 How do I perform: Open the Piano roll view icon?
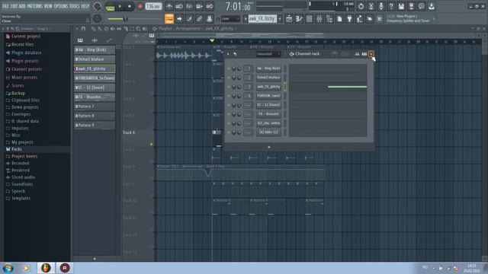click(299, 19)
